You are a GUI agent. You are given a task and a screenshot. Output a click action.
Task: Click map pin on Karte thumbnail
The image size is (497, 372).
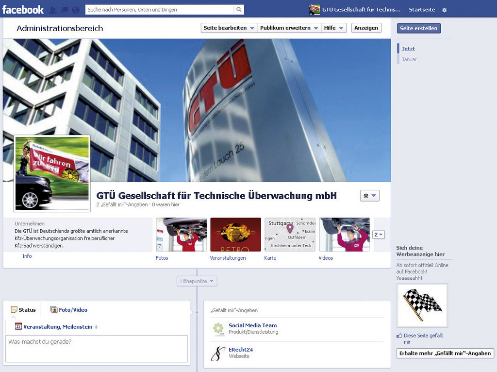(x=290, y=228)
